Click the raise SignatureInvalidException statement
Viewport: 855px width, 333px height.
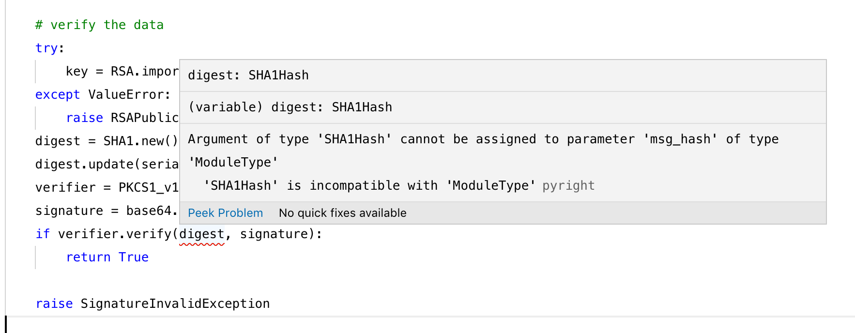[x=152, y=303]
